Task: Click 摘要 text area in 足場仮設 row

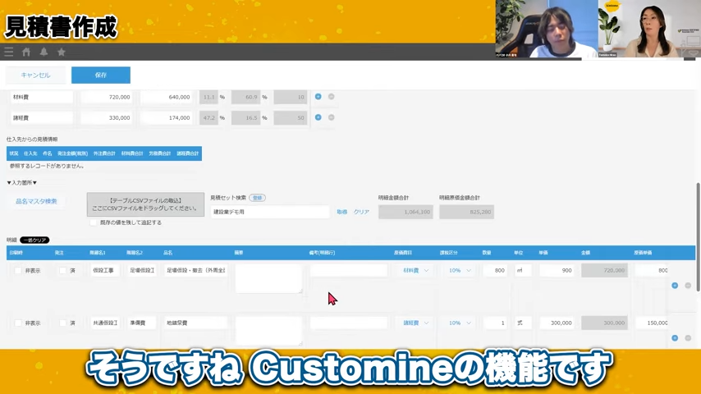Action: tap(268, 278)
